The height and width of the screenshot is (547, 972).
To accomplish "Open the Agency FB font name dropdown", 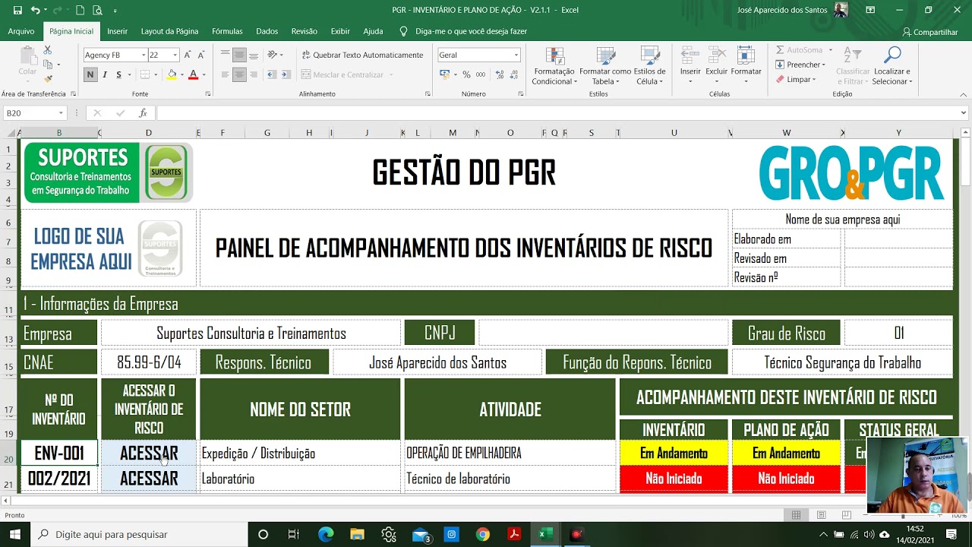I will (144, 55).
